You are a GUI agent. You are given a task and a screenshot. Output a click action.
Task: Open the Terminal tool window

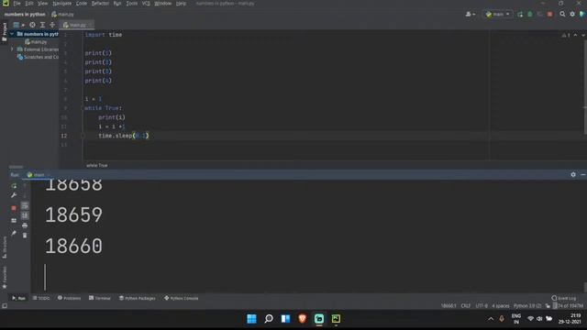(100, 298)
